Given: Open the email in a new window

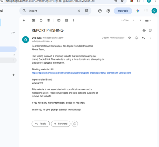Looking at the screenshot, I should (x=150, y=30).
